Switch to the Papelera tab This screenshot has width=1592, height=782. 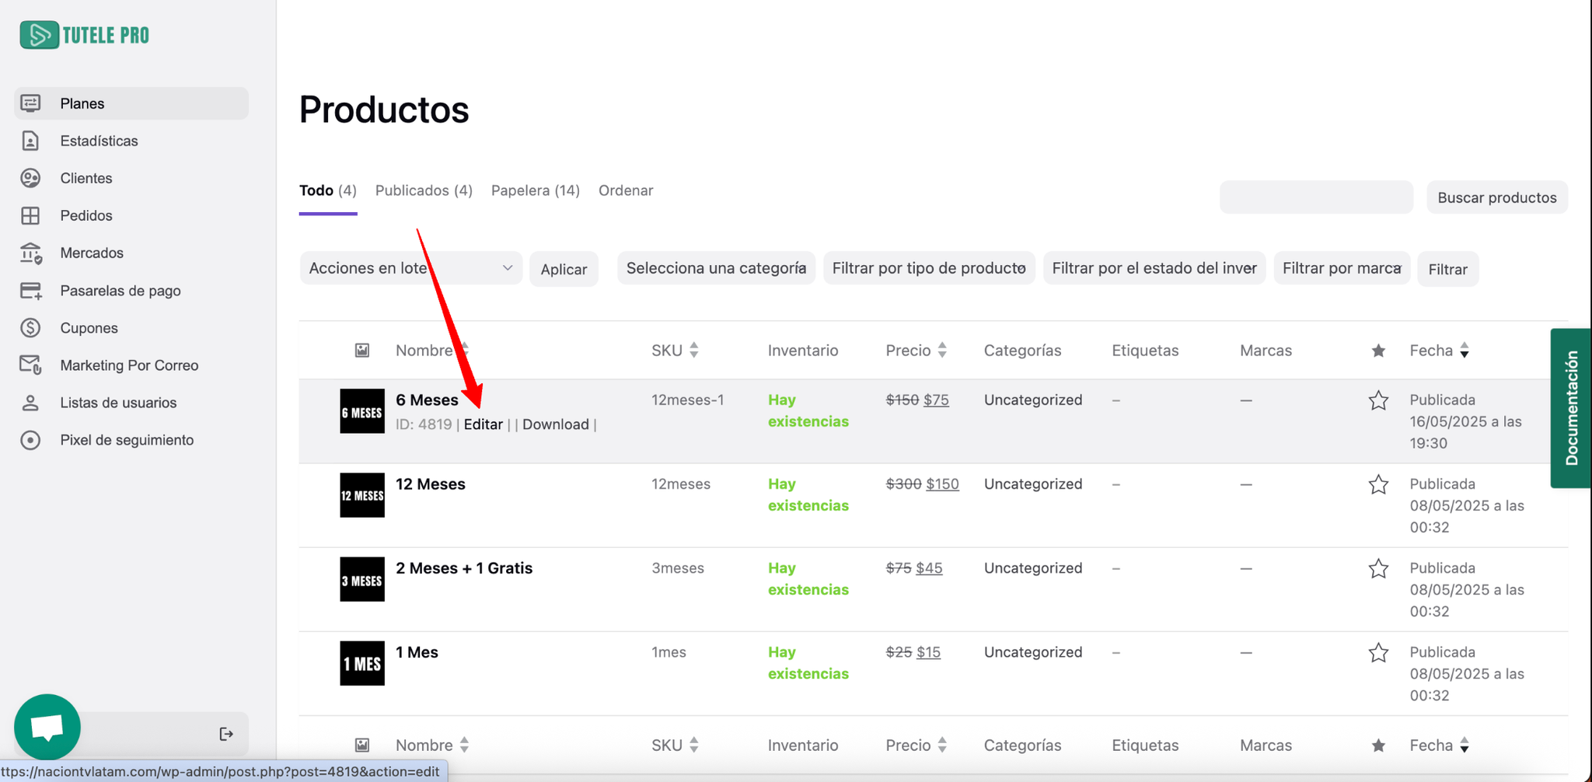pyautogui.click(x=535, y=190)
